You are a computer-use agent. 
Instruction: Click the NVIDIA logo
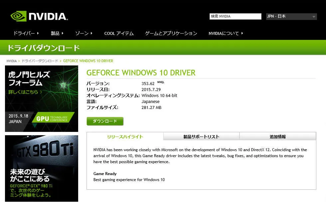pos(39,16)
